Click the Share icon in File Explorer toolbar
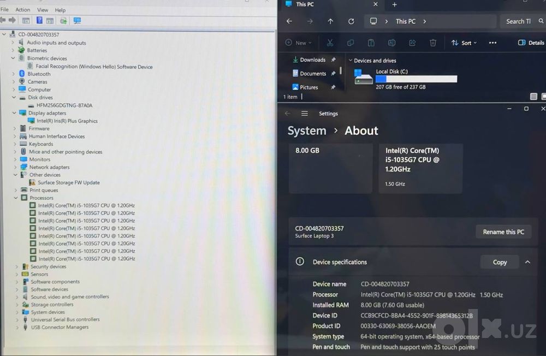The height and width of the screenshot is (356, 546). click(412, 43)
